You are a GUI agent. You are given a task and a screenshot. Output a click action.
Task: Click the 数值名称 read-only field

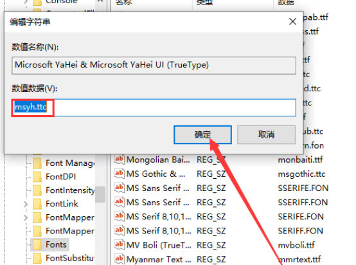point(154,66)
